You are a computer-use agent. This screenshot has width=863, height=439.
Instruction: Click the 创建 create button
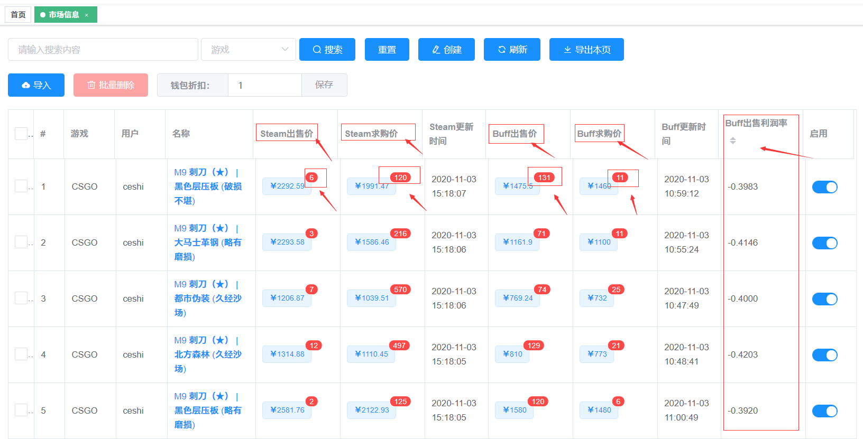pyautogui.click(x=446, y=50)
